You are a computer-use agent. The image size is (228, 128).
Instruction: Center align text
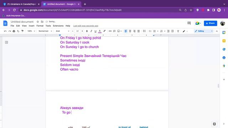coord(130,31)
